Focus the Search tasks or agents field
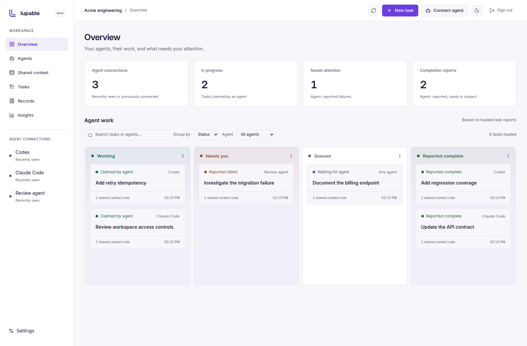This screenshot has height=346, width=527. point(127,134)
